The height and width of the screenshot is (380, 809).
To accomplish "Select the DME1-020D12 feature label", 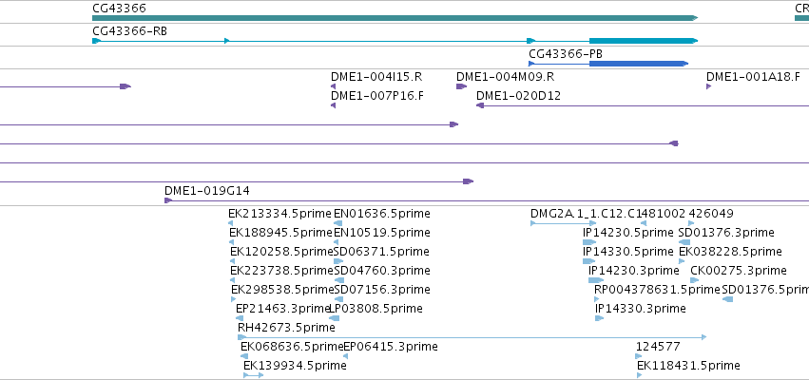I will pos(518,96).
